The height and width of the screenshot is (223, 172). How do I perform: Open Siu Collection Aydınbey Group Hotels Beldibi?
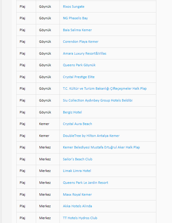pos(98,100)
